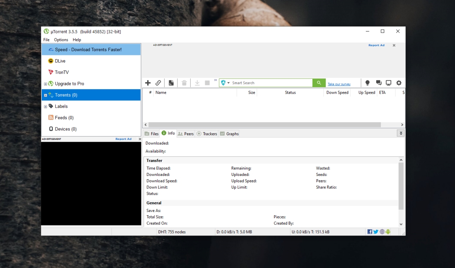Click the Create New Torrent file icon
Image resolution: width=455 pixels, height=268 pixels.
[171, 83]
